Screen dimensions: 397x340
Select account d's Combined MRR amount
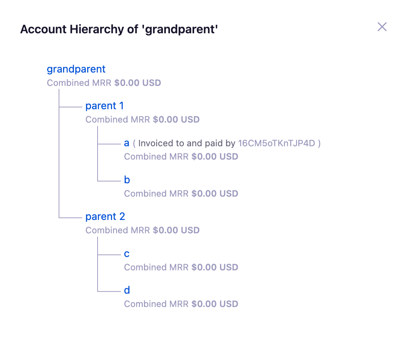215,304
